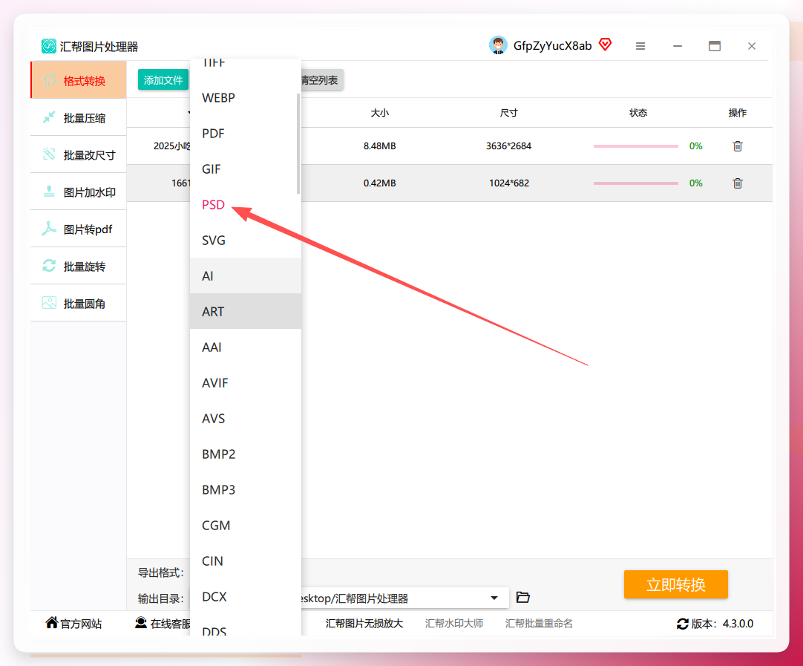Open the 格式转换 sidebar tab
Viewport: 803px width, 666px height.
coord(79,80)
